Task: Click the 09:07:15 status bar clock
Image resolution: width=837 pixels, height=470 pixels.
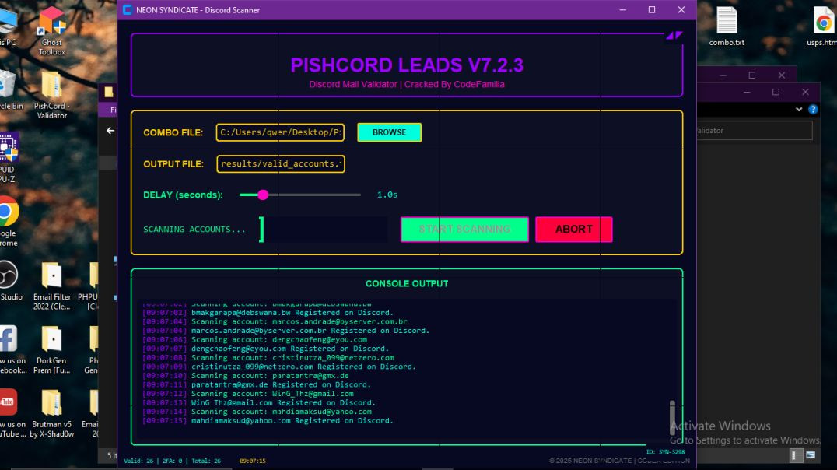Action: pyautogui.click(x=253, y=461)
